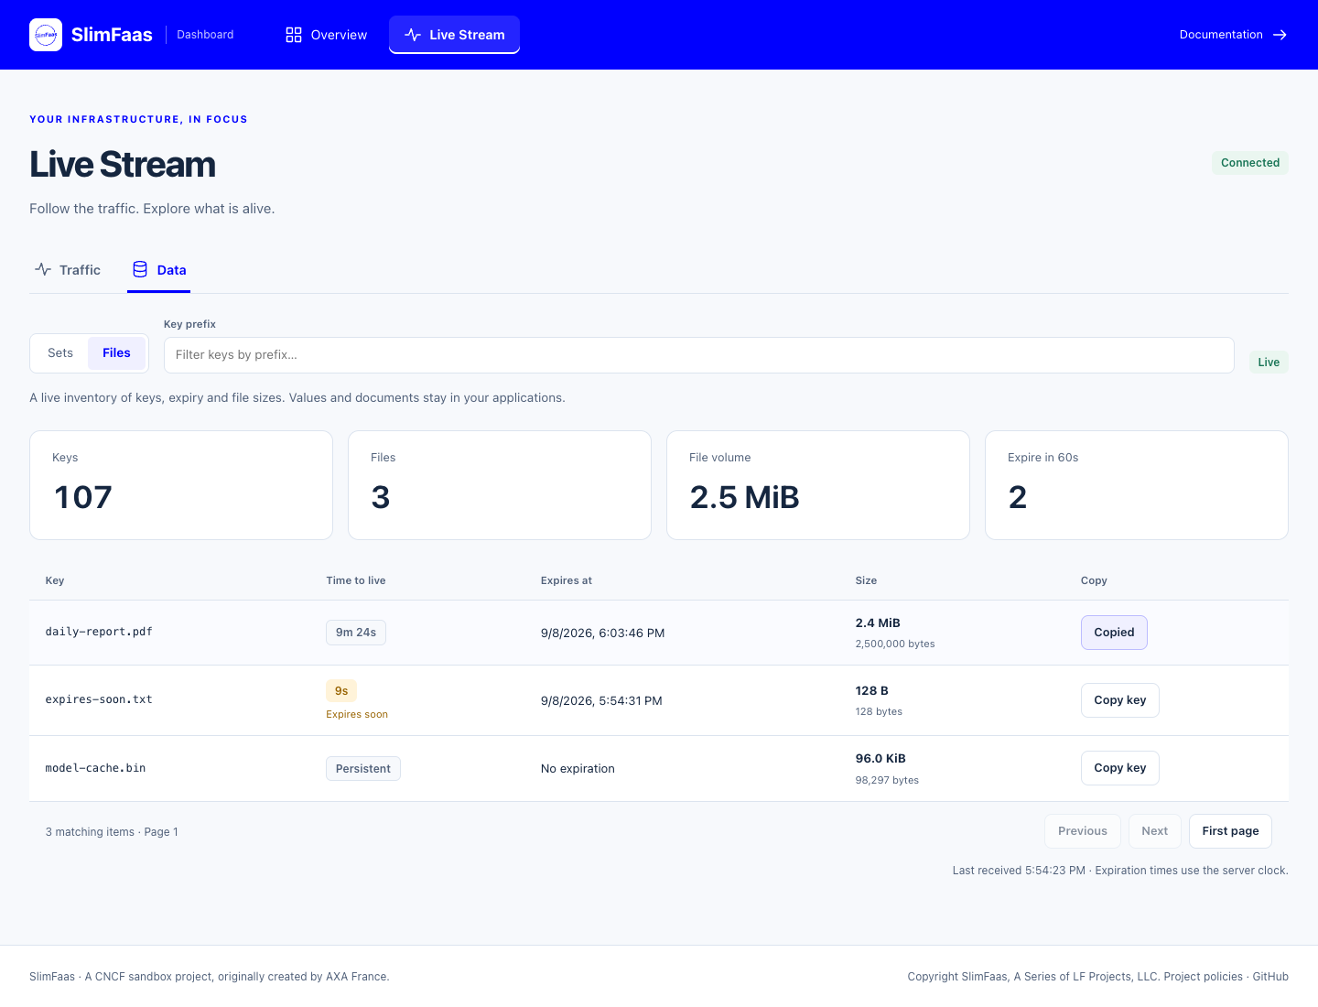The height and width of the screenshot is (1007, 1318).
Task: Switch to the Traffic tab
Action: pos(68,270)
